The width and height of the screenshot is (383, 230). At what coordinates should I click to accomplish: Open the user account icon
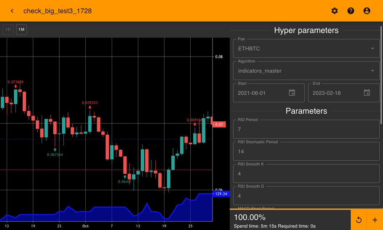click(367, 11)
